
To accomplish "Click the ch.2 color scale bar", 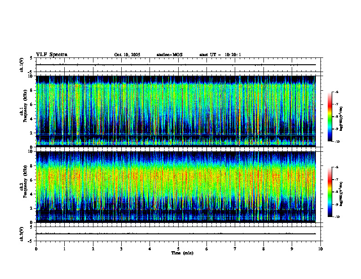I will click(330, 192).
